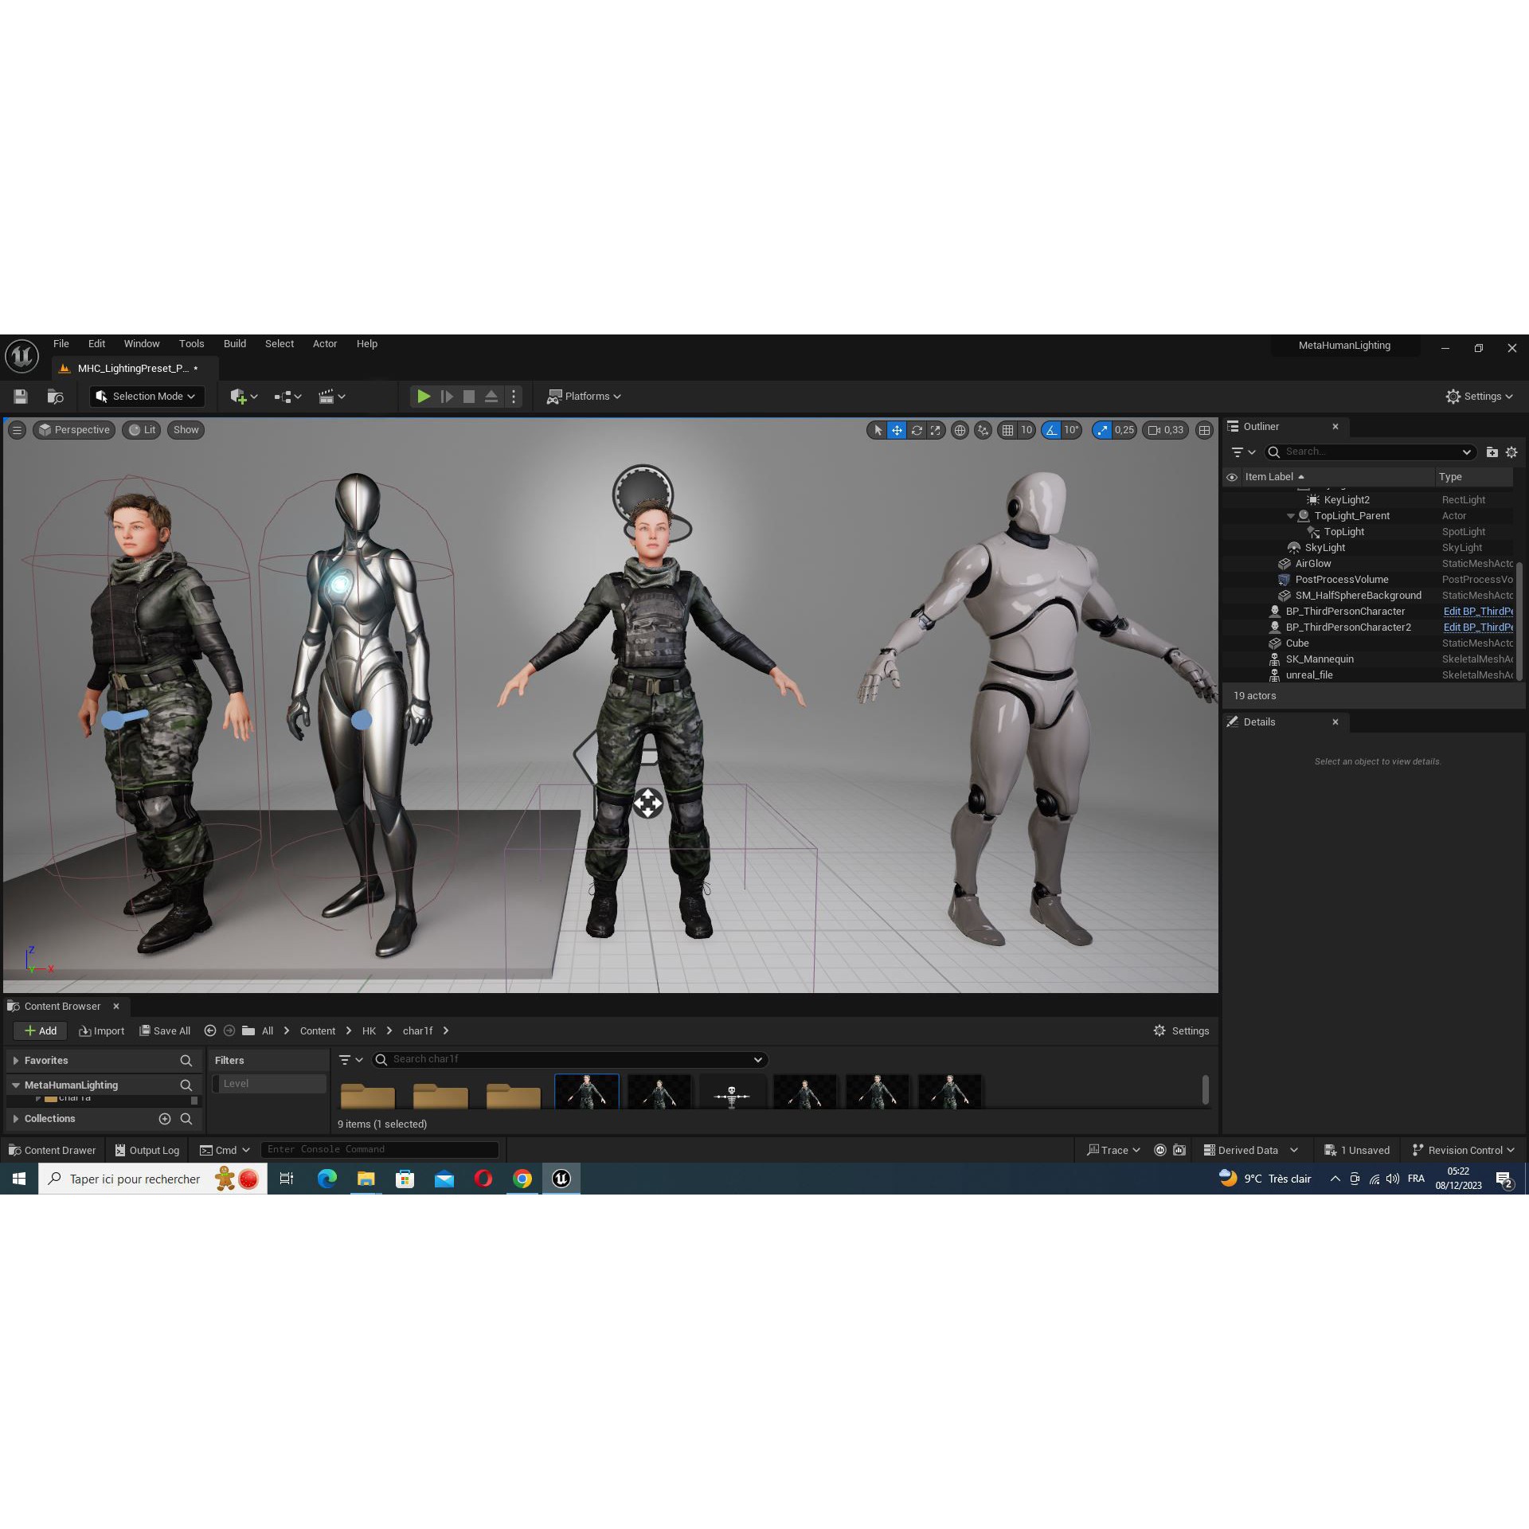Open the Cinematics clapperboard dropdown
The height and width of the screenshot is (1529, 1529).
pyautogui.click(x=331, y=397)
